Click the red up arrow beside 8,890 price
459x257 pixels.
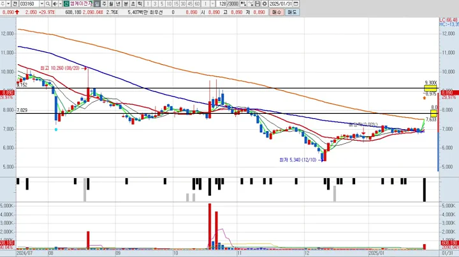click(x=17, y=12)
